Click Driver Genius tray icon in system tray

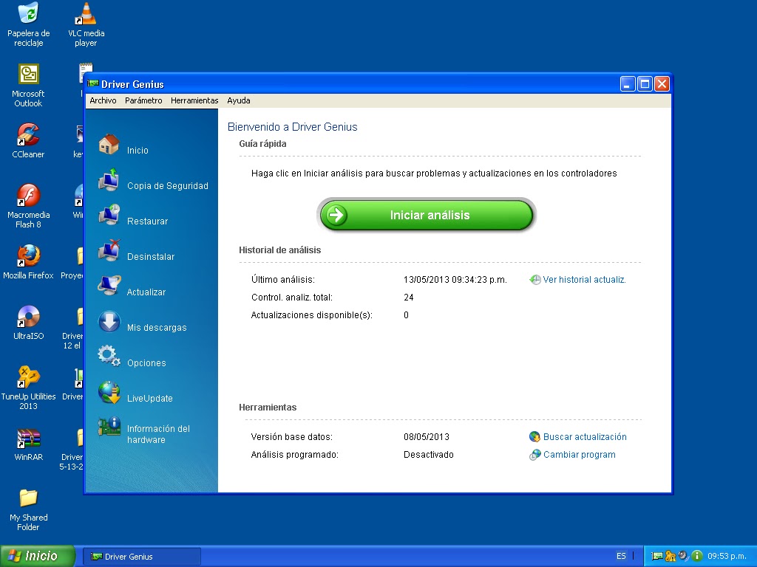pos(656,556)
